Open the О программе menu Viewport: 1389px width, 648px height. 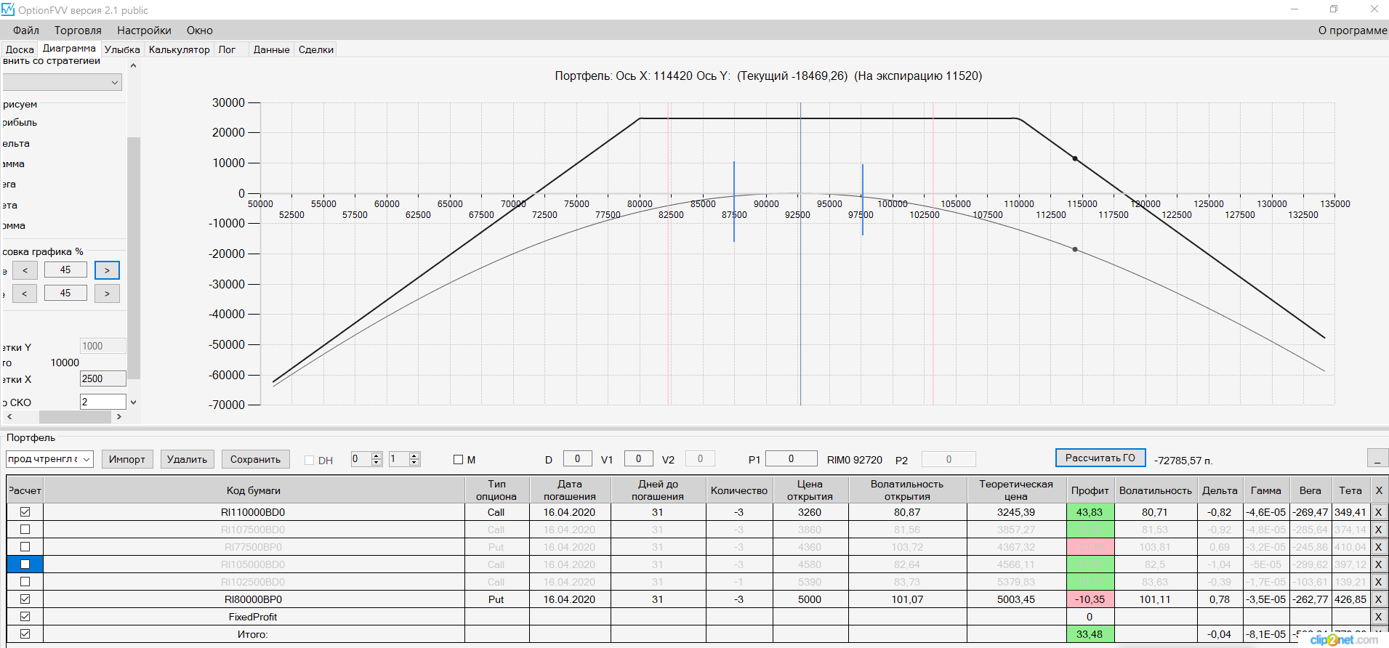1352,31
